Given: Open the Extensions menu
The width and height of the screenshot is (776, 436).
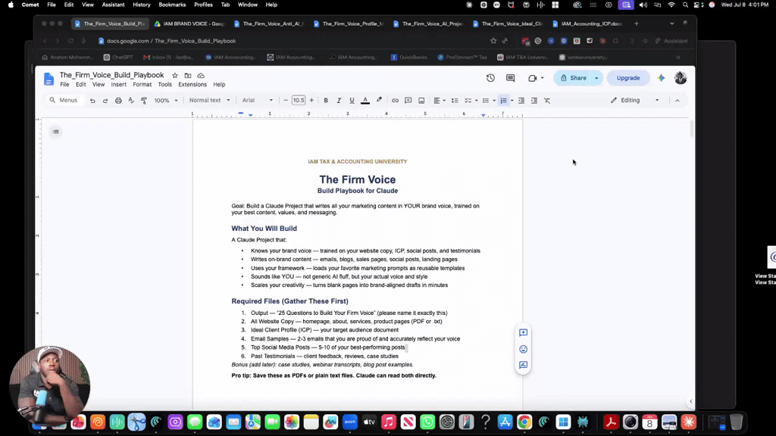Looking at the screenshot, I should (192, 85).
